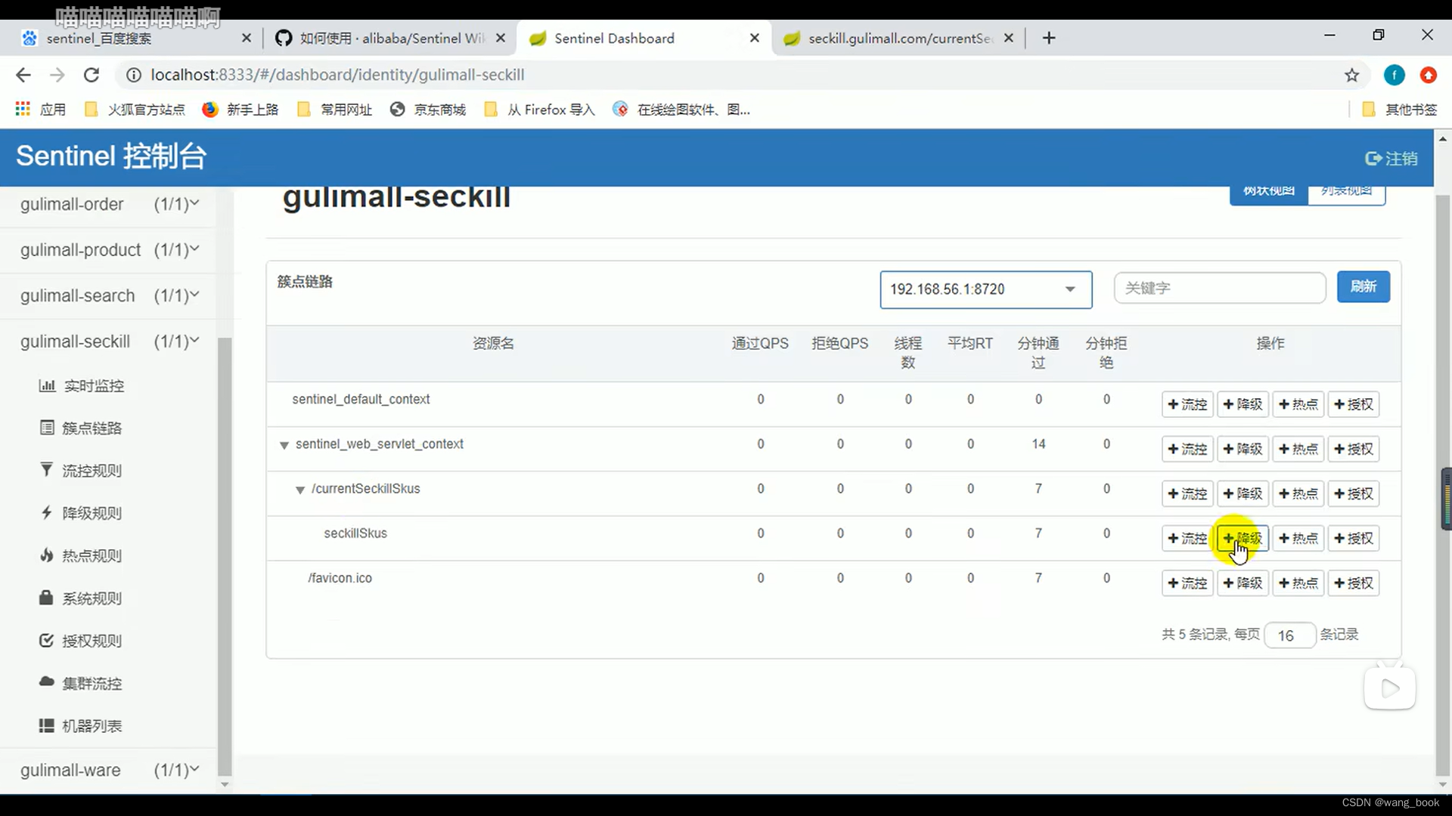Click the 关键字 keyword search field

1219,288
